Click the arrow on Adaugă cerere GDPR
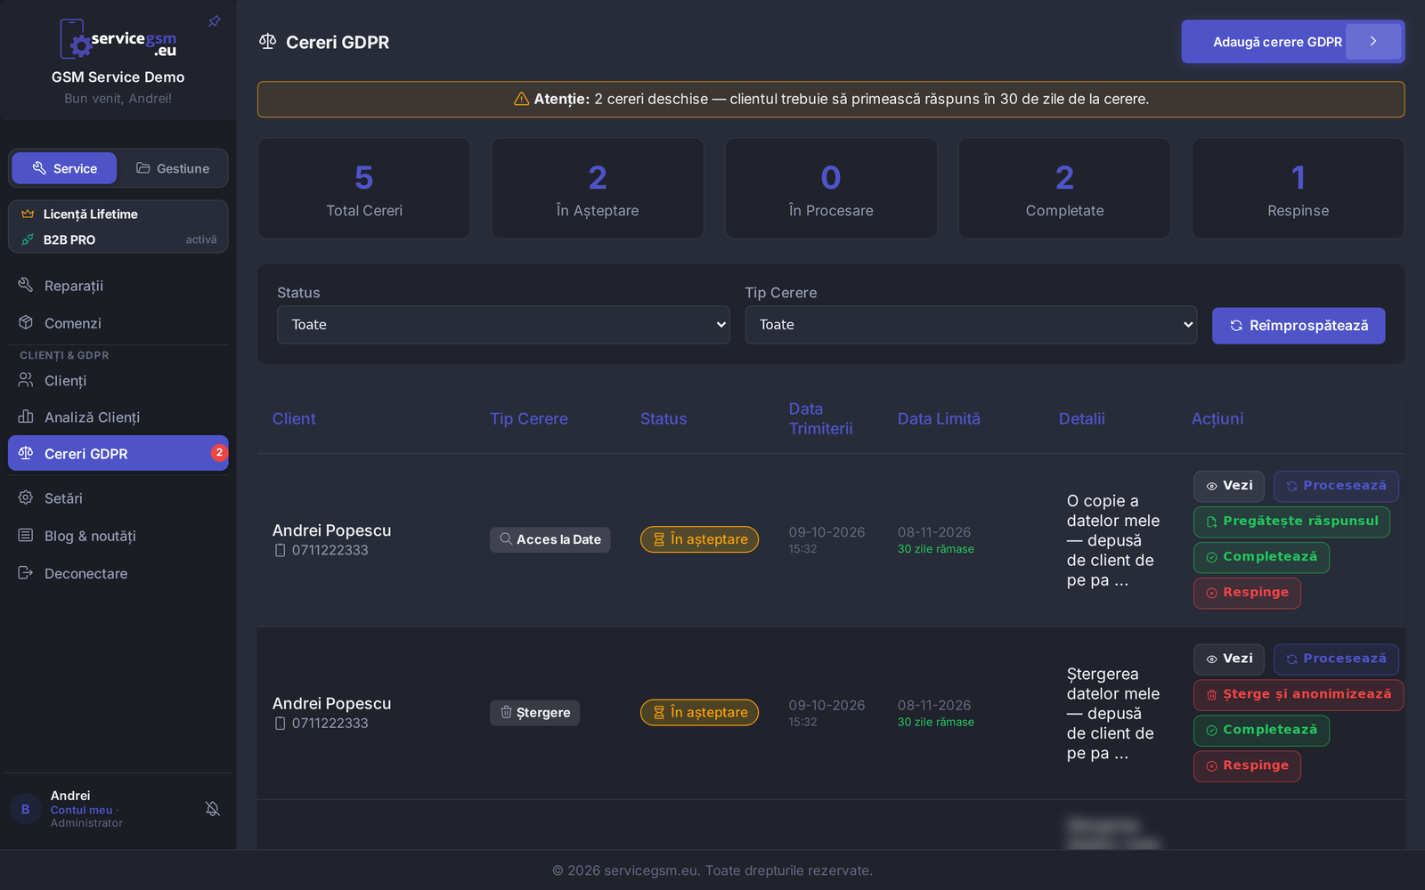Screen dimensions: 1425x890 click(1373, 42)
